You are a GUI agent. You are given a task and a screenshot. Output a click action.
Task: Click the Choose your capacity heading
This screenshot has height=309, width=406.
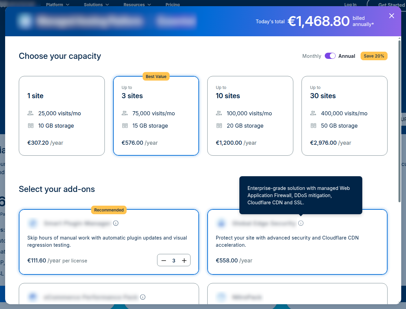(60, 56)
